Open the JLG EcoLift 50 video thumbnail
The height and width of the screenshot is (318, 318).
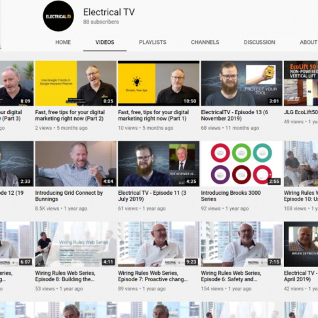(x=301, y=83)
